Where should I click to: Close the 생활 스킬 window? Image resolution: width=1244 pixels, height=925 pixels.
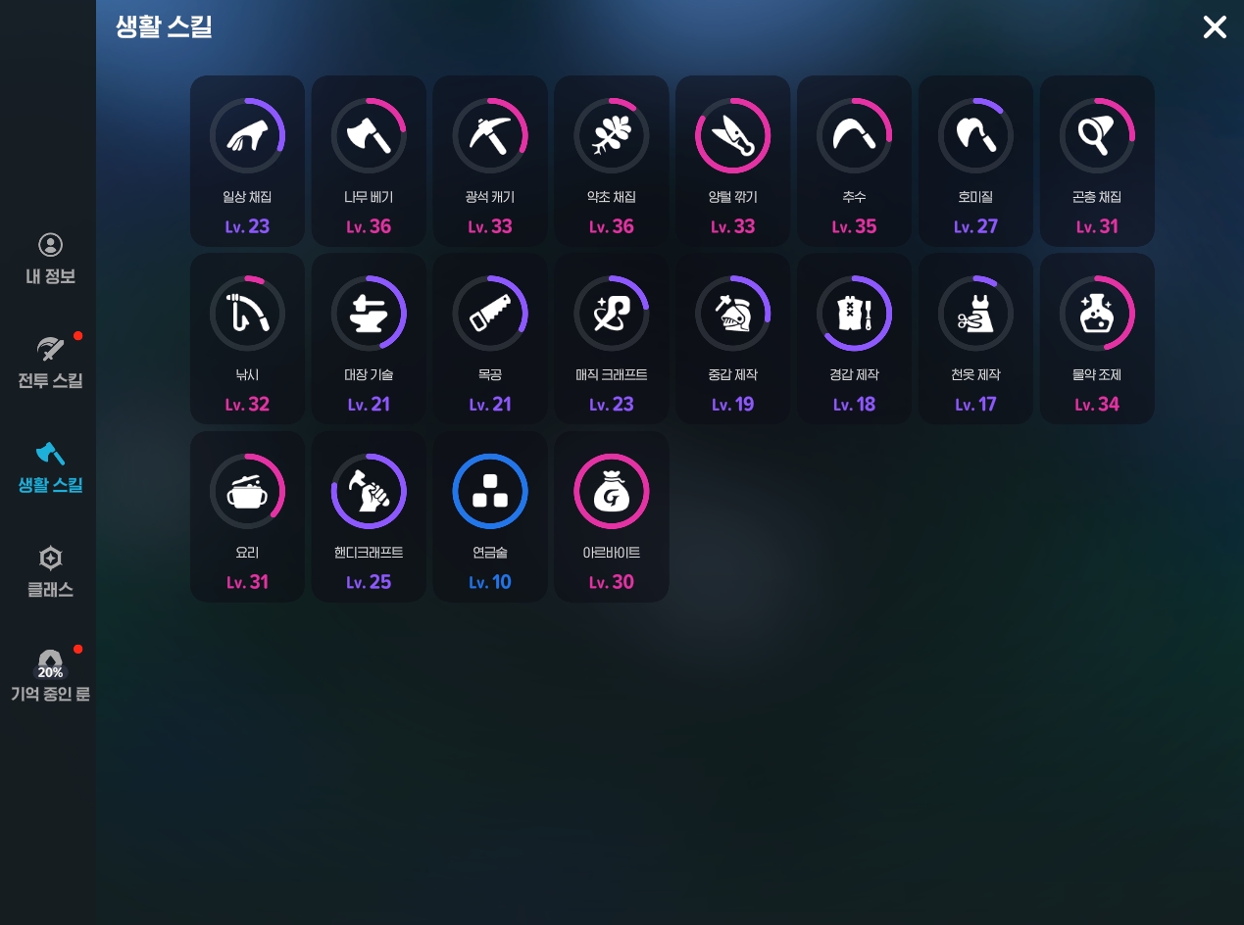pyautogui.click(x=1215, y=27)
